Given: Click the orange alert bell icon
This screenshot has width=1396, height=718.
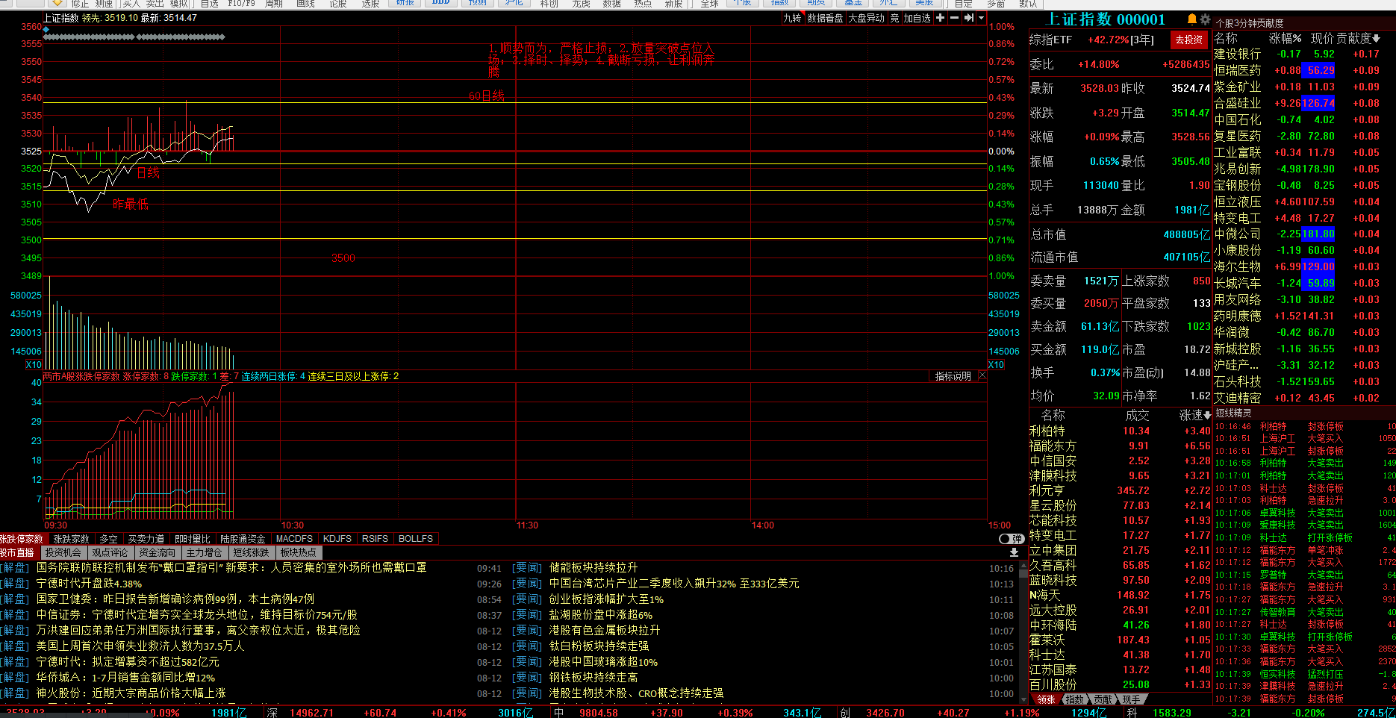Looking at the screenshot, I should 1192,19.
